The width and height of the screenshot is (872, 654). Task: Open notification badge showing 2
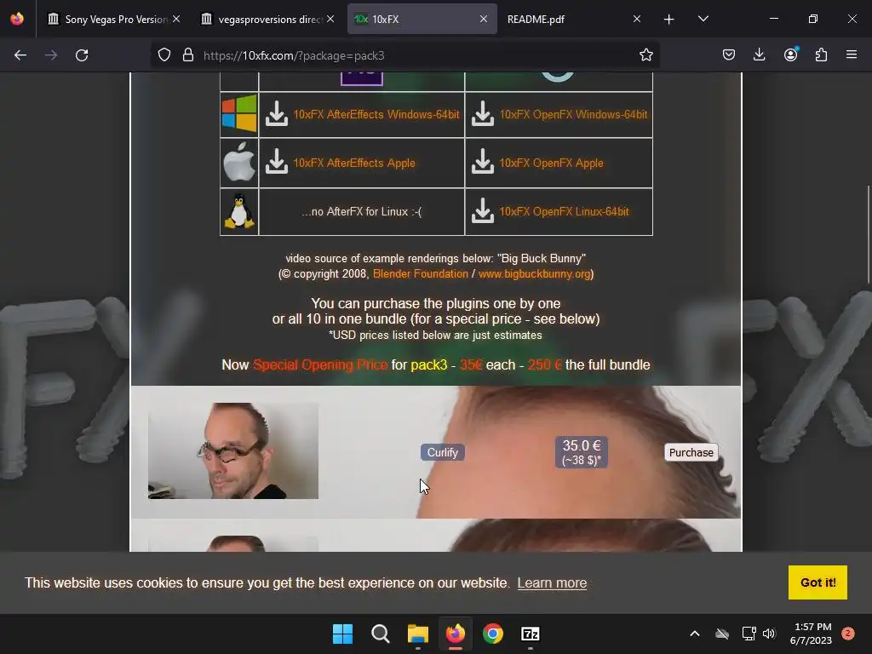(x=847, y=634)
